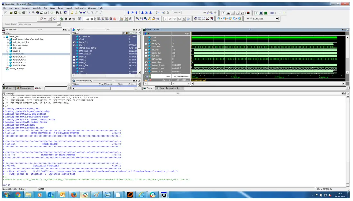Screen dimensions: 353x201
Task: Click the Break icon to stop simulation
Action: 111,20
